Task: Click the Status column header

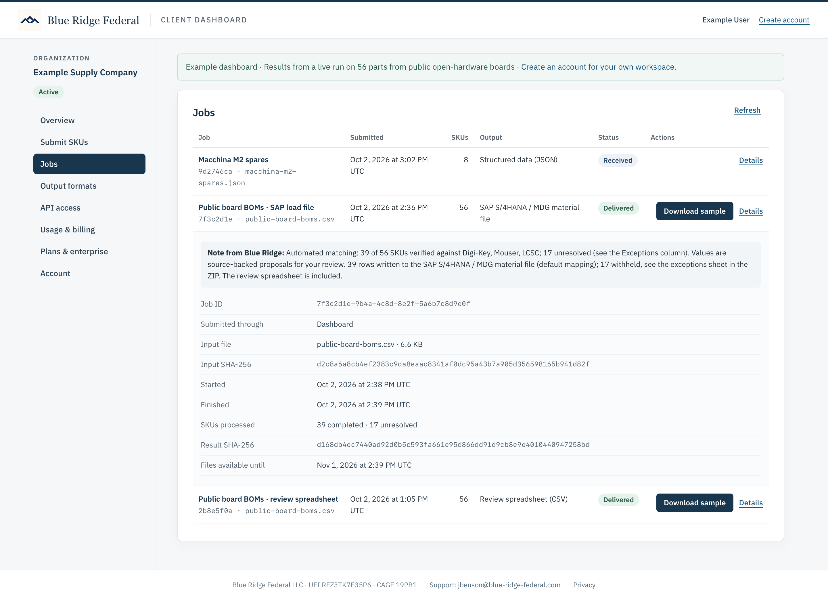Action: tap(608, 137)
